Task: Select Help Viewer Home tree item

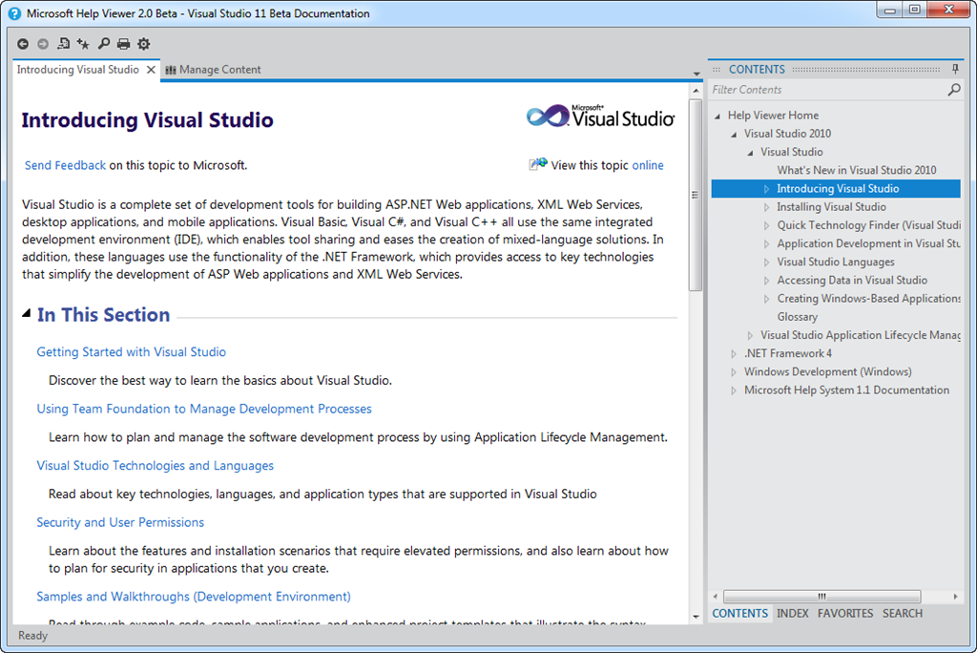Action: click(773, 116)
